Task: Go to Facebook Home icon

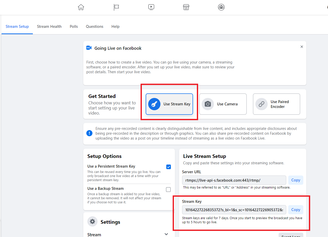Action: 81,7
